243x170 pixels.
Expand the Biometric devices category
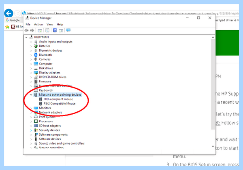[x=31, y=50]
